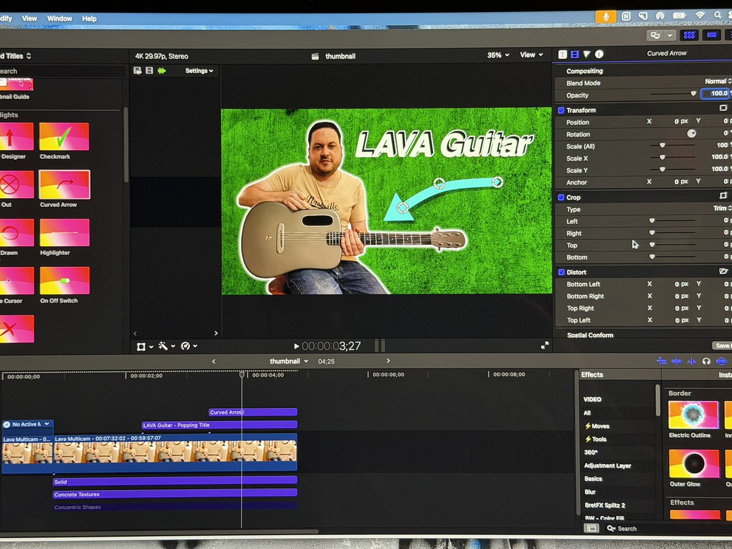Select the Checkmark title thumbnail

click(x=64, y=137)
